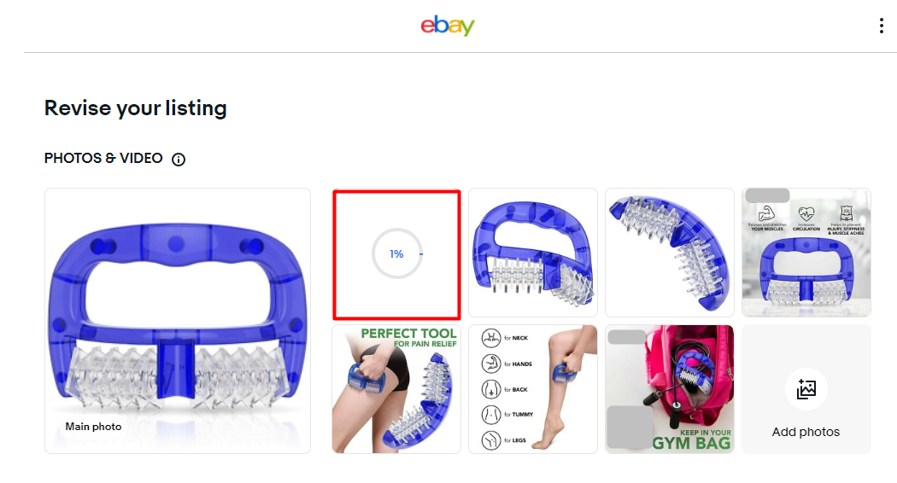Click the 'Revise your listing' heading

tap(136, 108)
